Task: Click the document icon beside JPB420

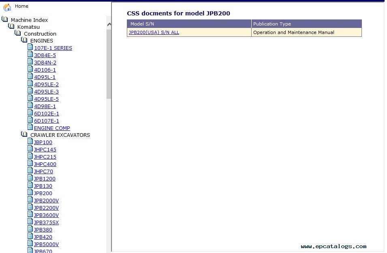Action: (x=30, y=236)
